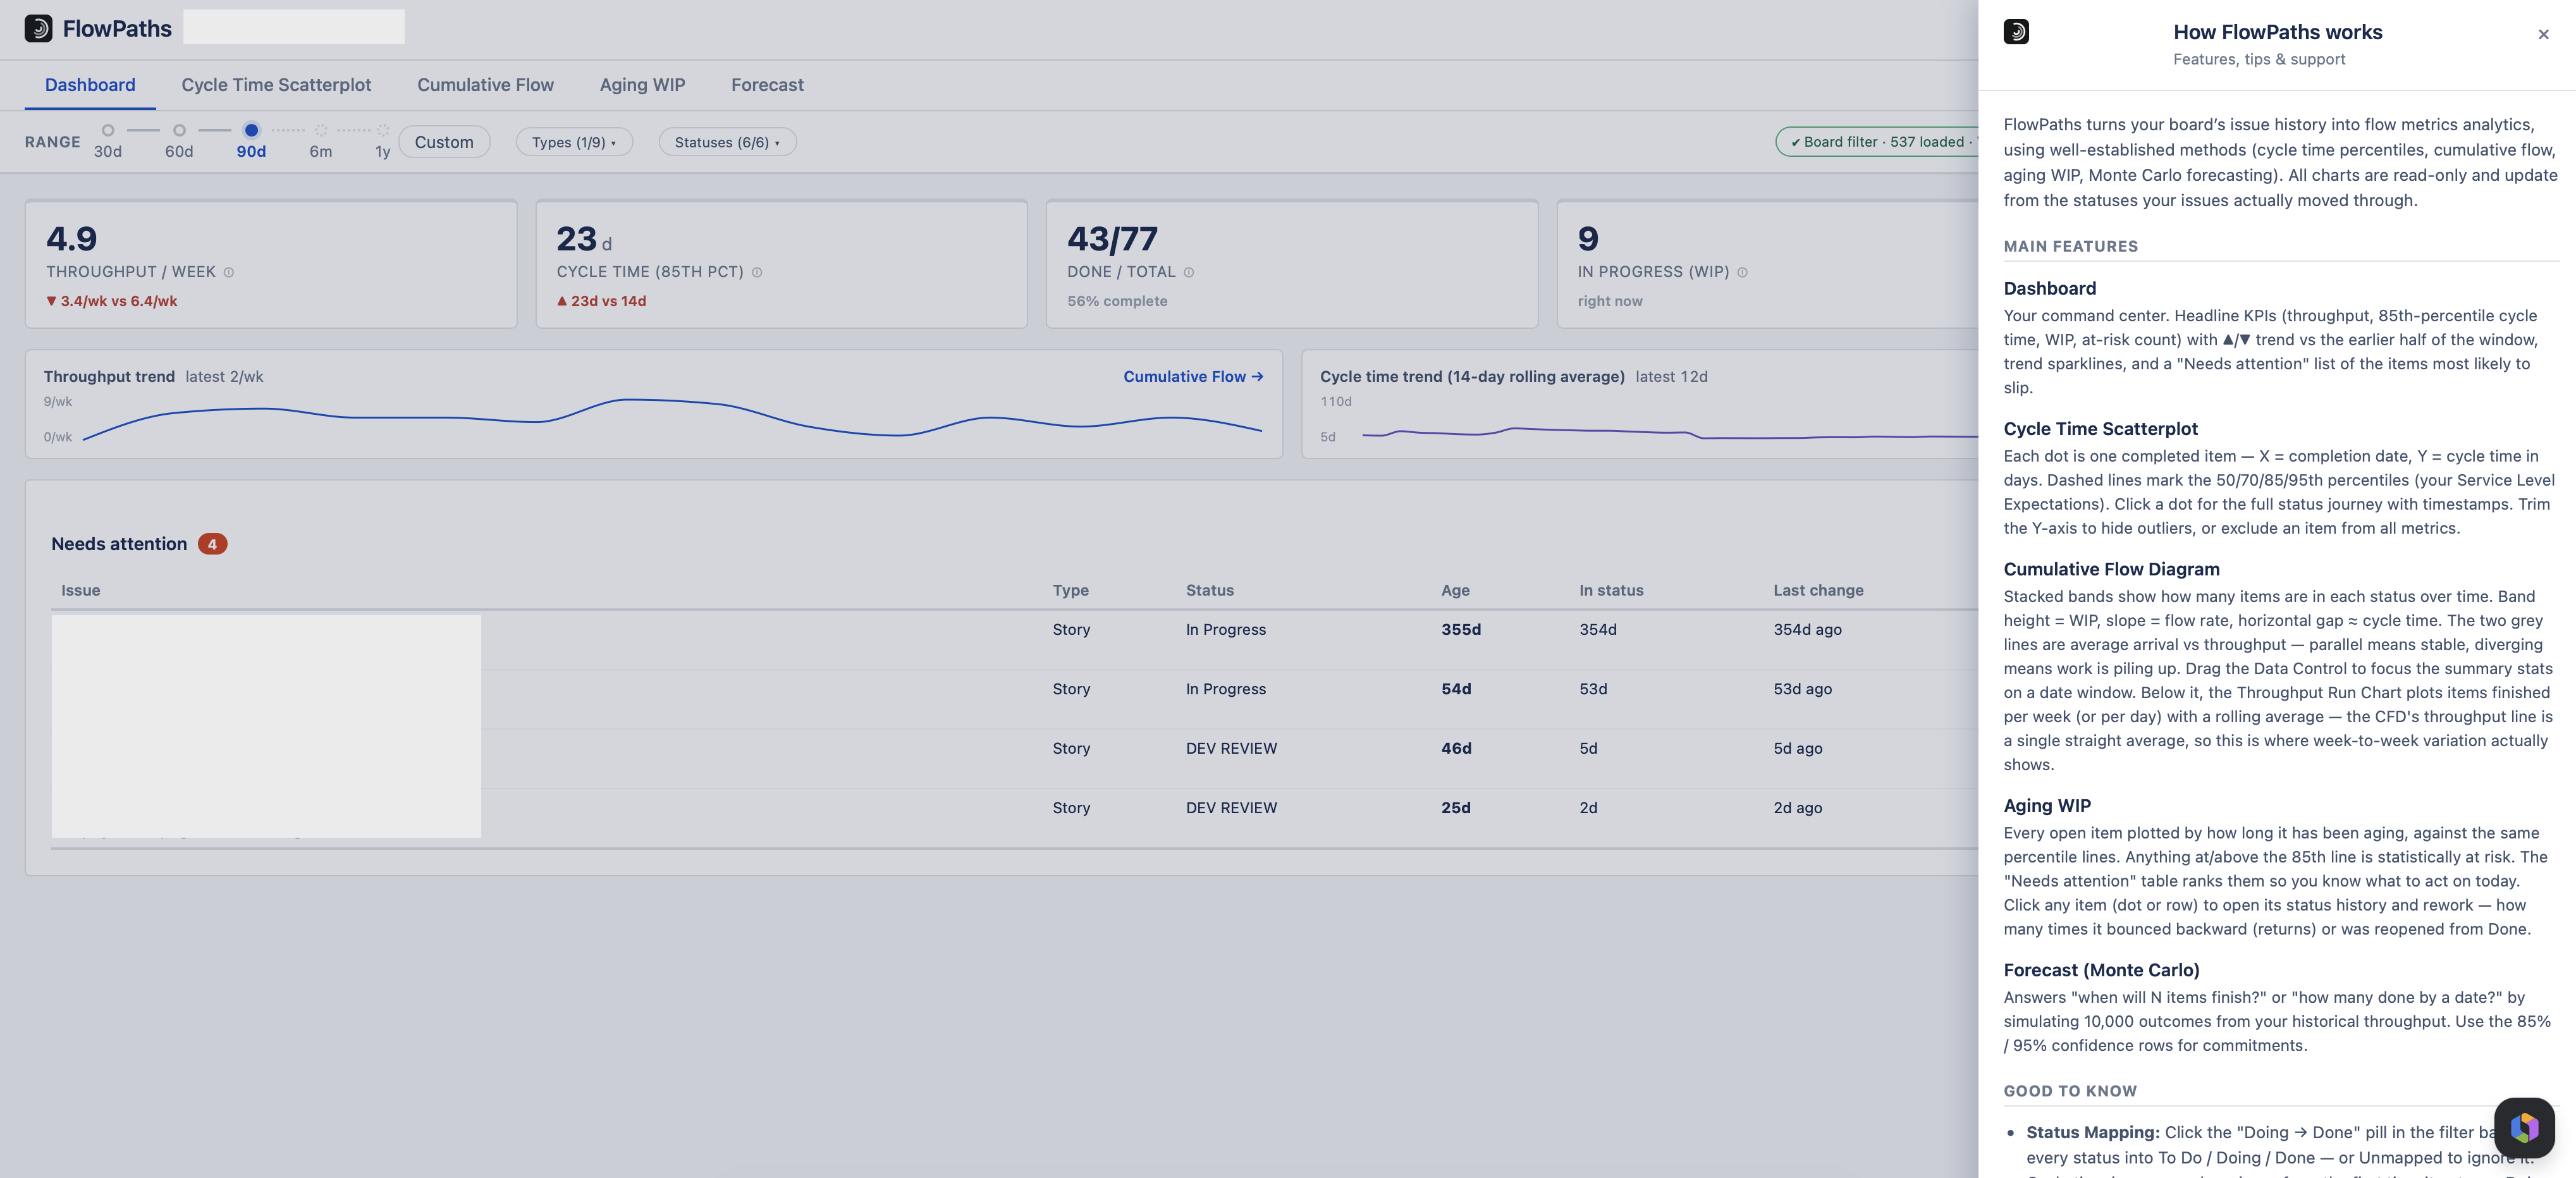Click the 23 d cycle time value
This screenshot has height=1178, width=2576.
pyautogui.click(x=584, y=238)
